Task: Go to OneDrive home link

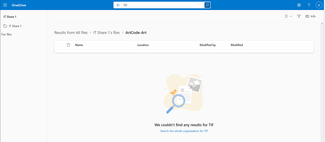Action: pos(19,5)
